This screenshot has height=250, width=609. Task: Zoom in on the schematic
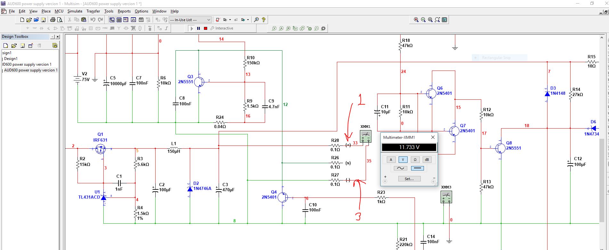[x=416, y=20]
